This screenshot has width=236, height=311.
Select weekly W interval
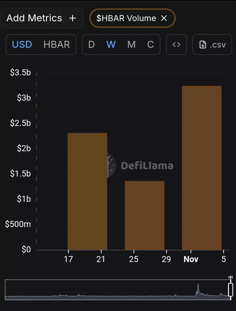(111, 45)
